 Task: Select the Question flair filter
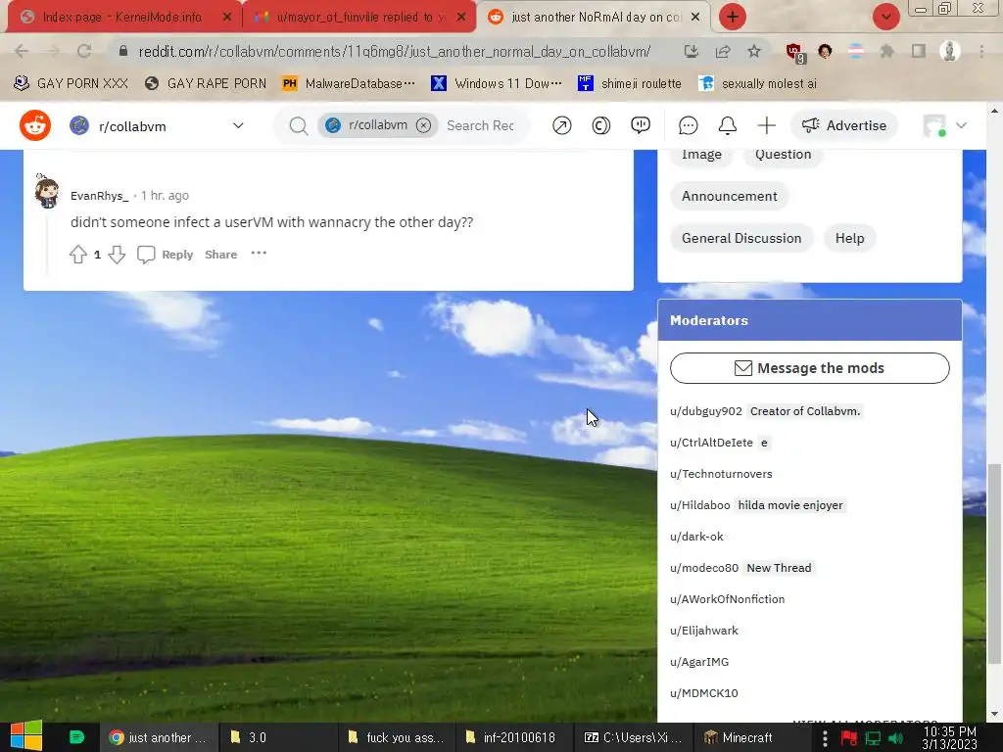coord(783,155)
